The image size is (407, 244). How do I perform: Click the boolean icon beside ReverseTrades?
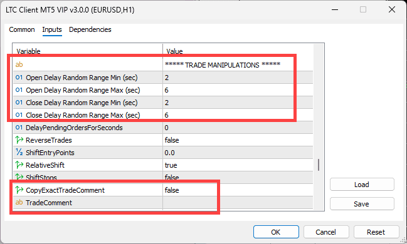(19, 140)
